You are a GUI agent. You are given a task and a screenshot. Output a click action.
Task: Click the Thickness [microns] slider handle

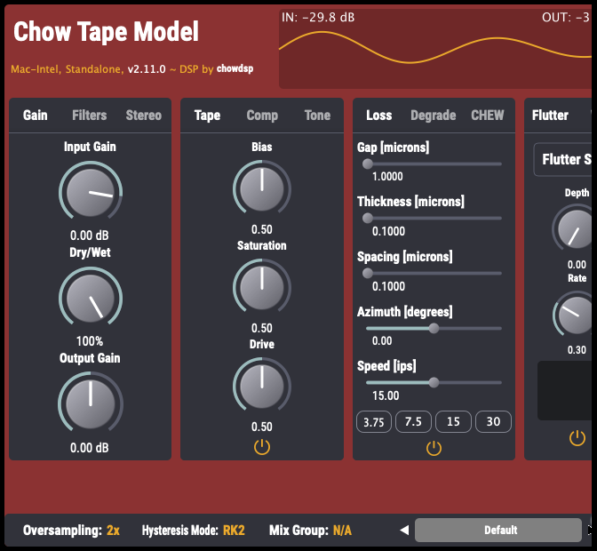pos(368,219)
